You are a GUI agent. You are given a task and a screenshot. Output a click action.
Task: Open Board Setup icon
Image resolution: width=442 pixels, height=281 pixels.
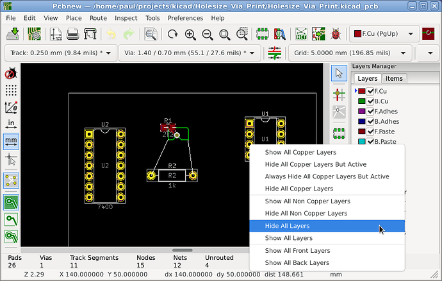[x=35, y=34]
